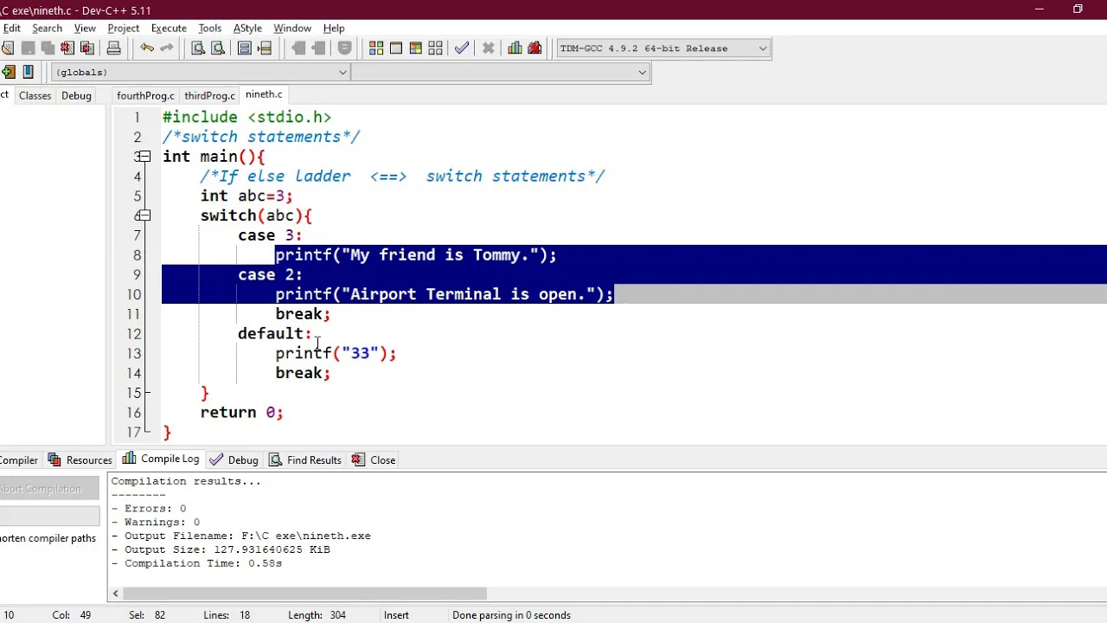The image size is (1107, 623).
Task: Click the Save All toolbar icon
Action: (x=48, y=48)
